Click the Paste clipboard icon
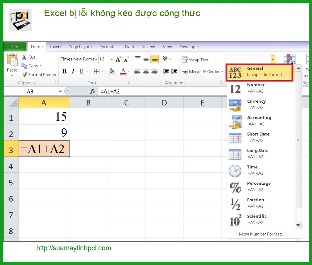 tap(12, 60)
